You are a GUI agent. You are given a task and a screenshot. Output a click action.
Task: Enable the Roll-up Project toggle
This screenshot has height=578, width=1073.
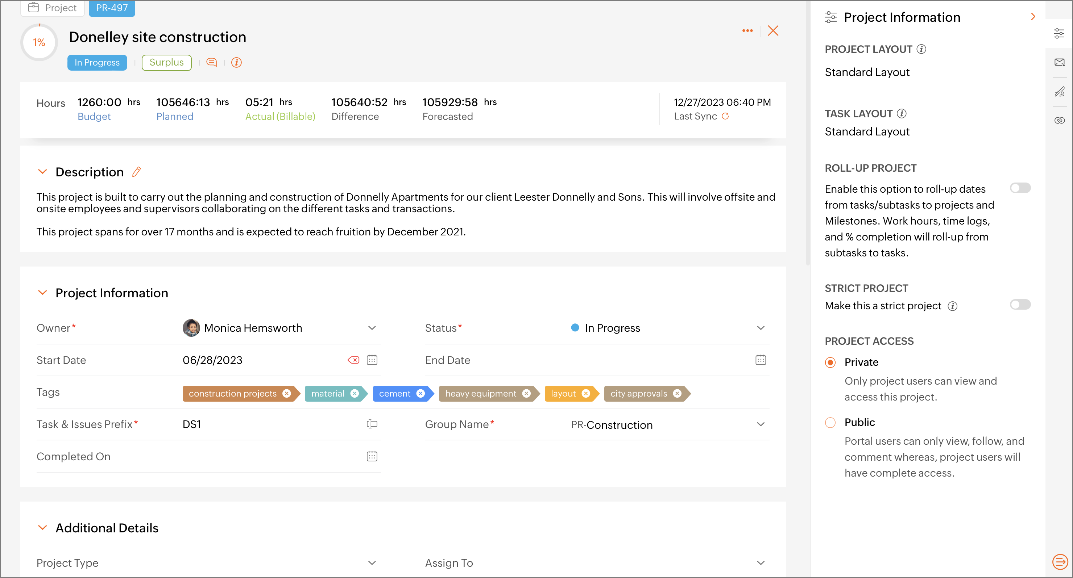pyautogui.click(x=1020, y=188)
